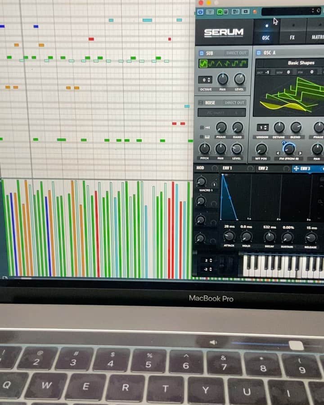This screenshot has height=405, width=324.
Task: Click the Noise Pitch knob
Action: [205, 148]
